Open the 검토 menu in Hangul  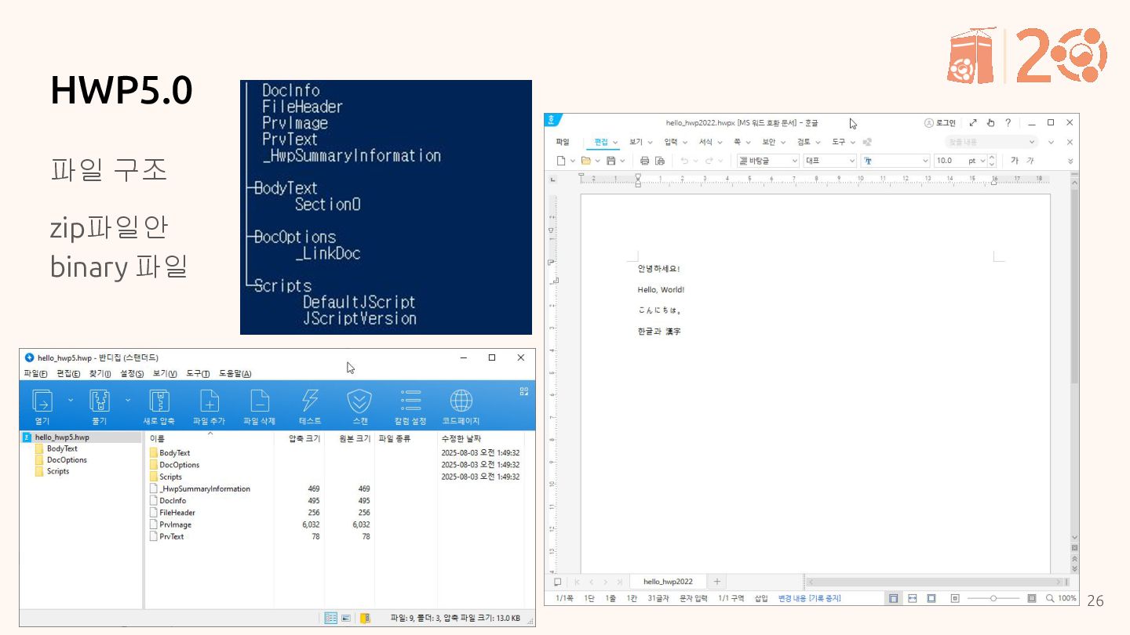(x=804, y=142)
